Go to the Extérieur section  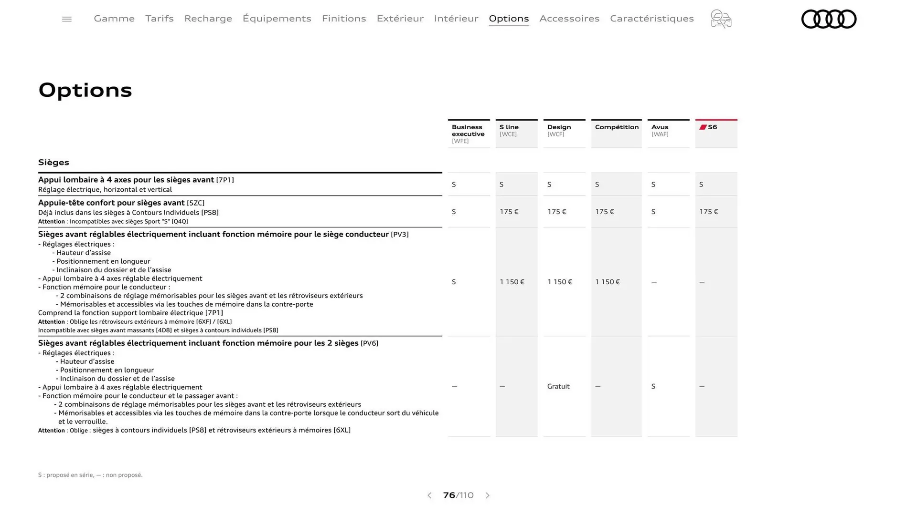400,19
